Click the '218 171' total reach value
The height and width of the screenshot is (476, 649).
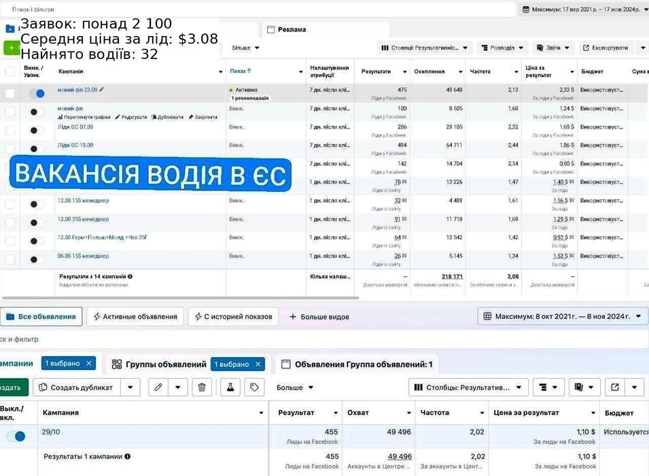(452, 276)
